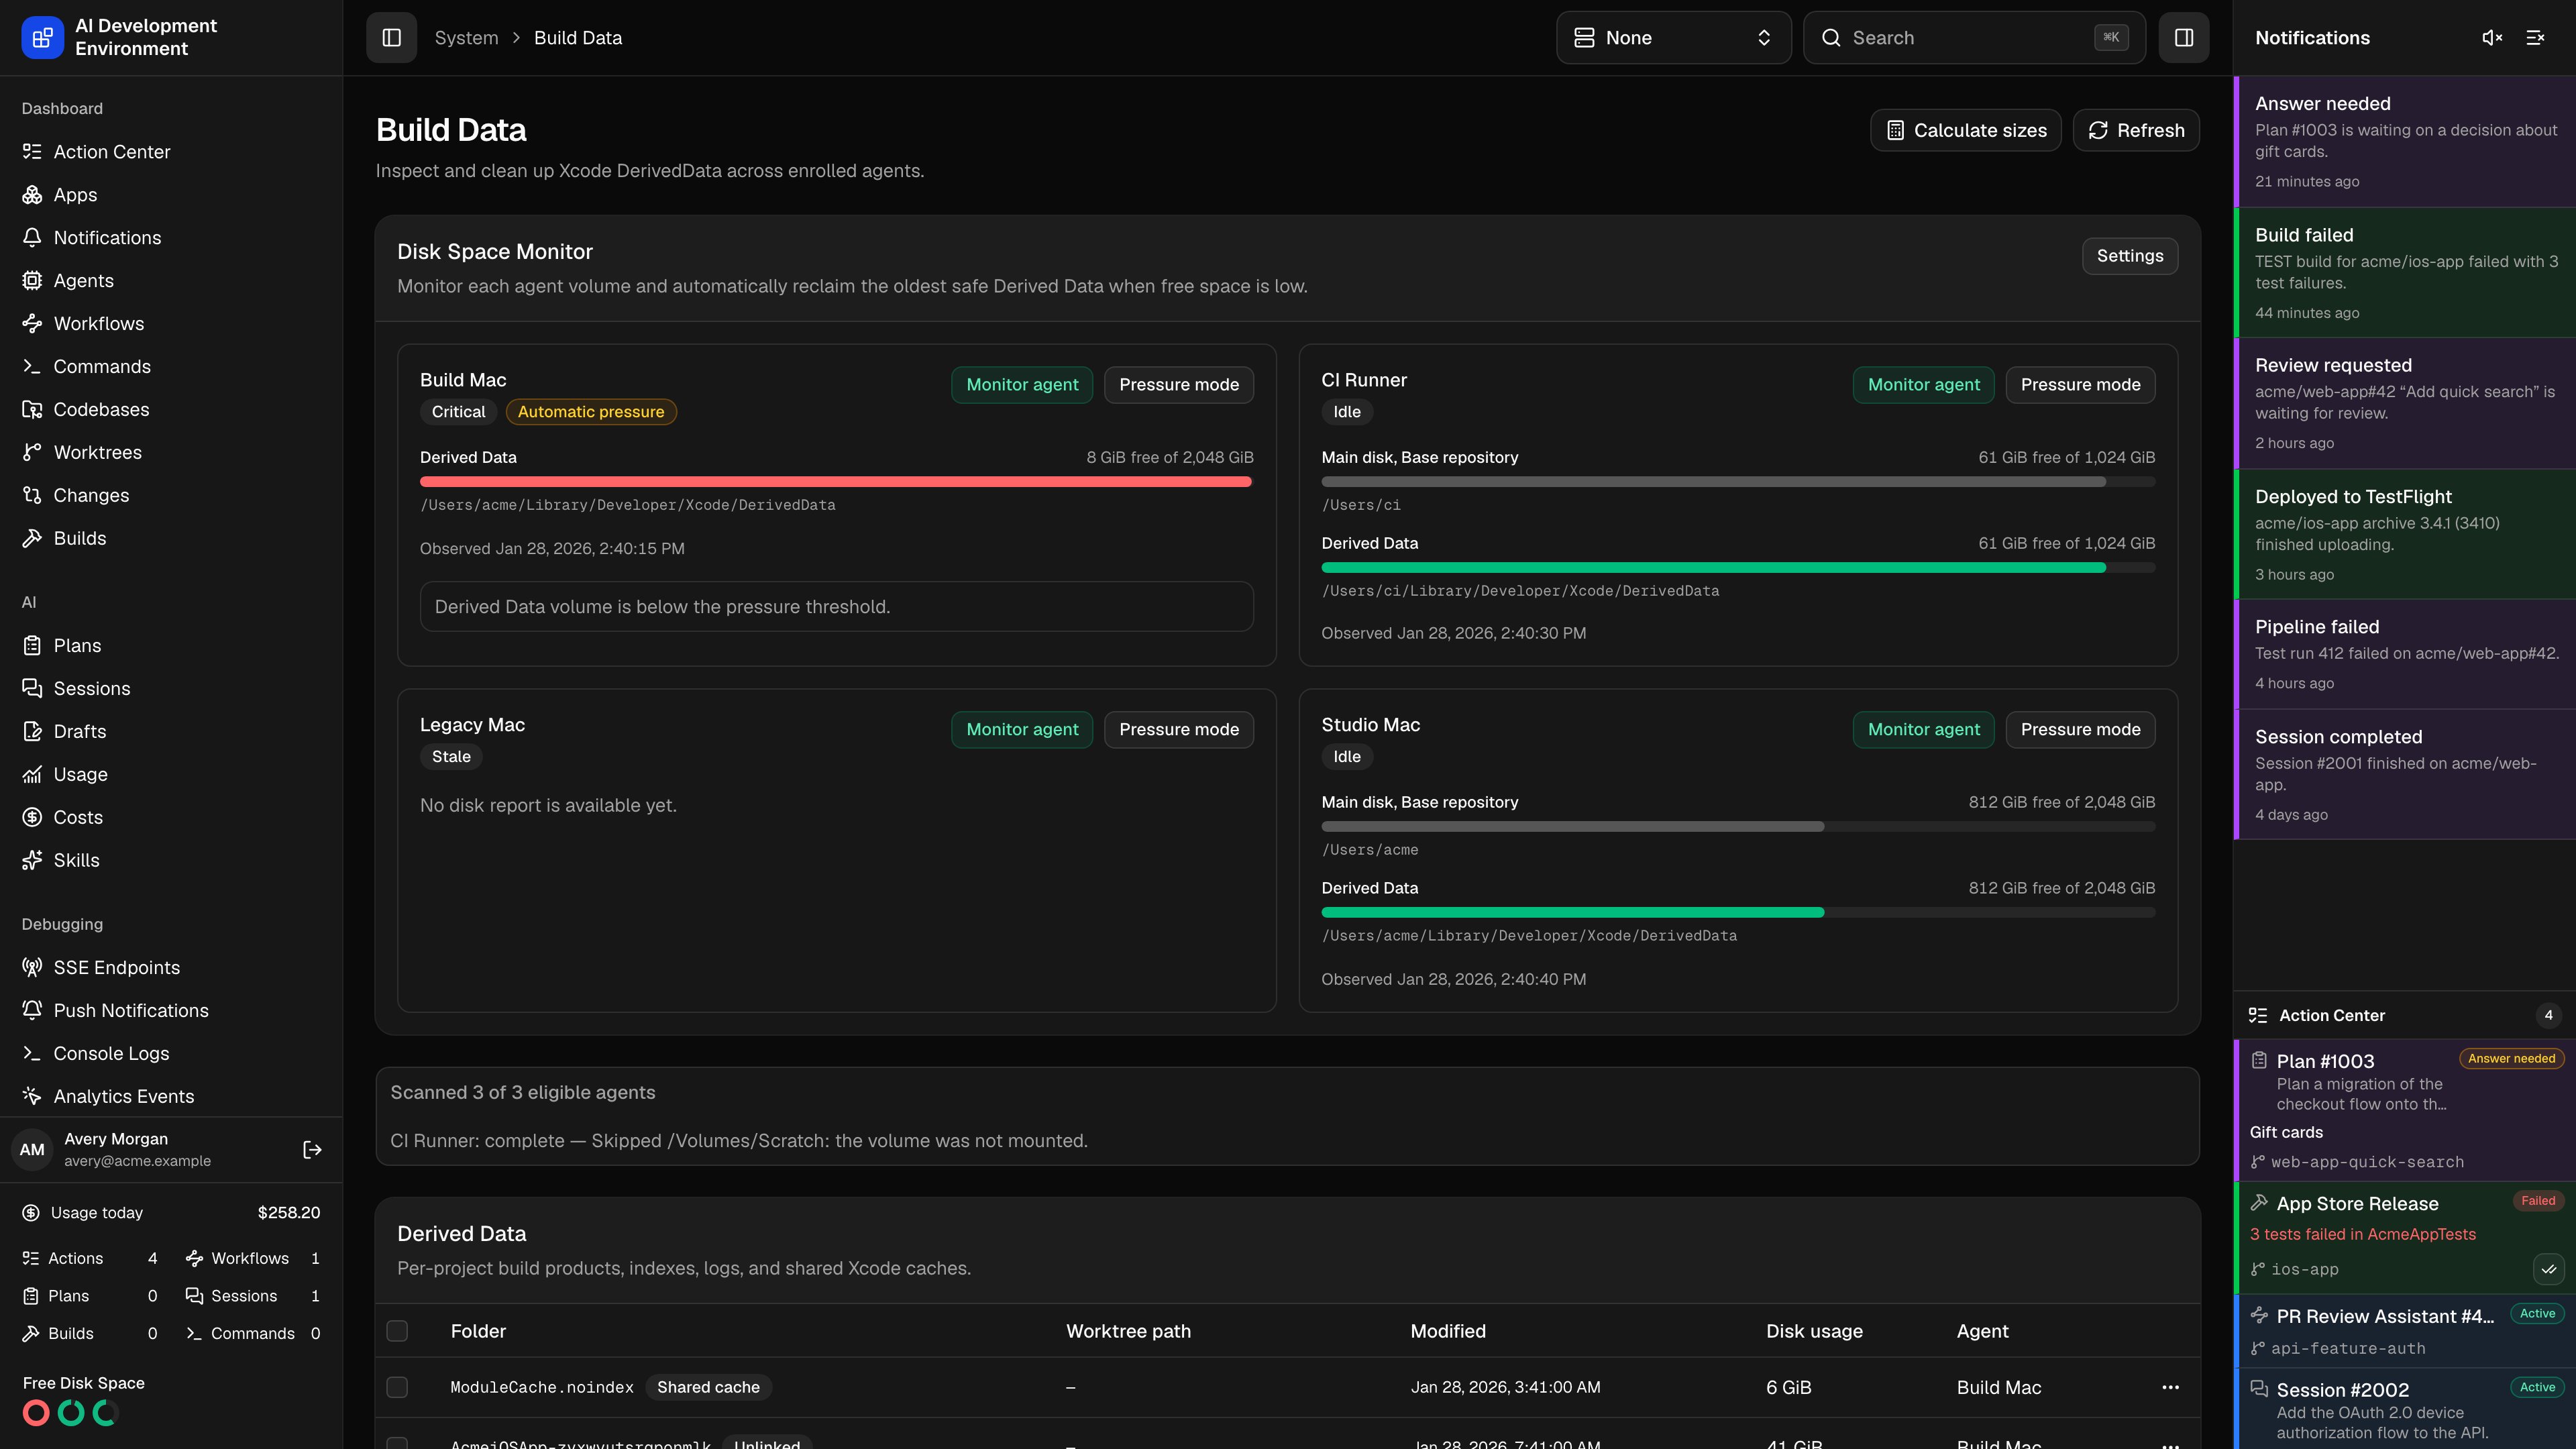The width and height of the screenshot is (2576, 1449).
Task: Toggle the right panel icon in header
Action: click(2183, 38)
